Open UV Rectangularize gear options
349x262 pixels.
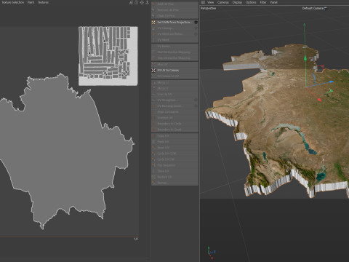196,106
